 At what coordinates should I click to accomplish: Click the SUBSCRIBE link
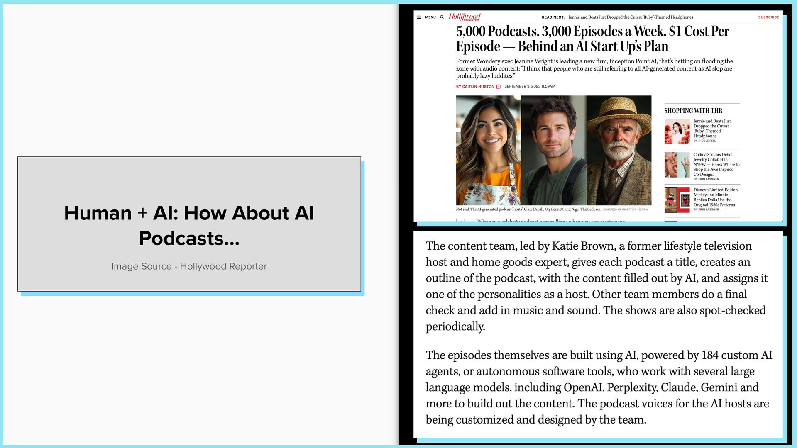coord(768,17)
